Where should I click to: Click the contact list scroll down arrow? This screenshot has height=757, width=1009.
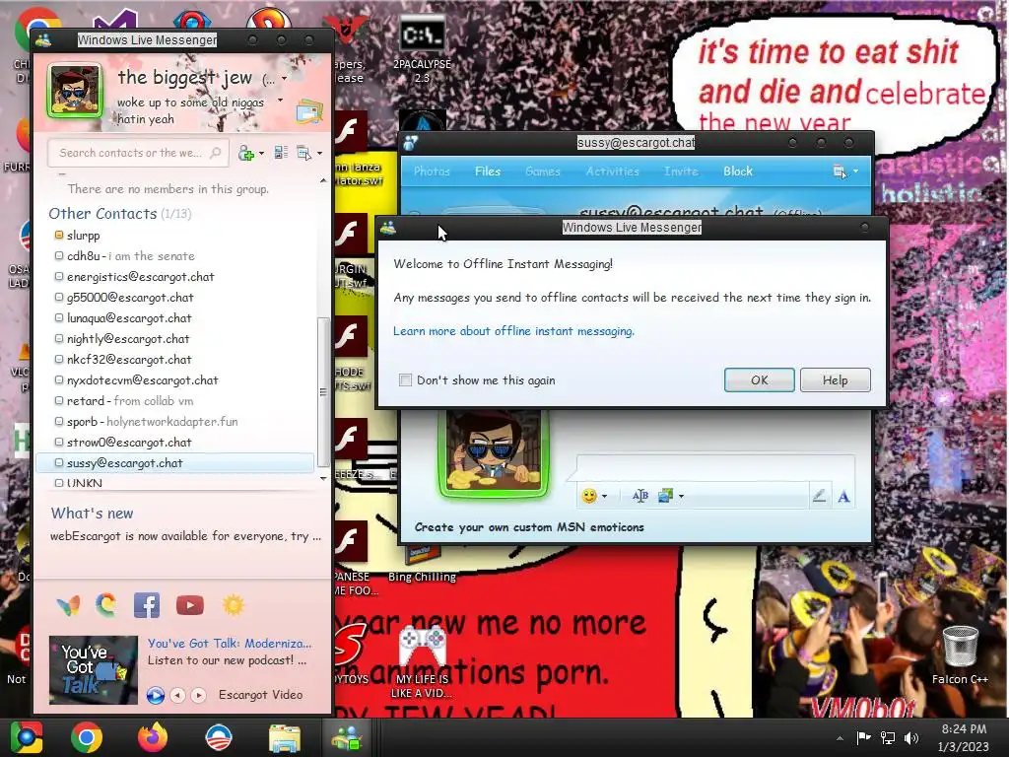(323, 478)
